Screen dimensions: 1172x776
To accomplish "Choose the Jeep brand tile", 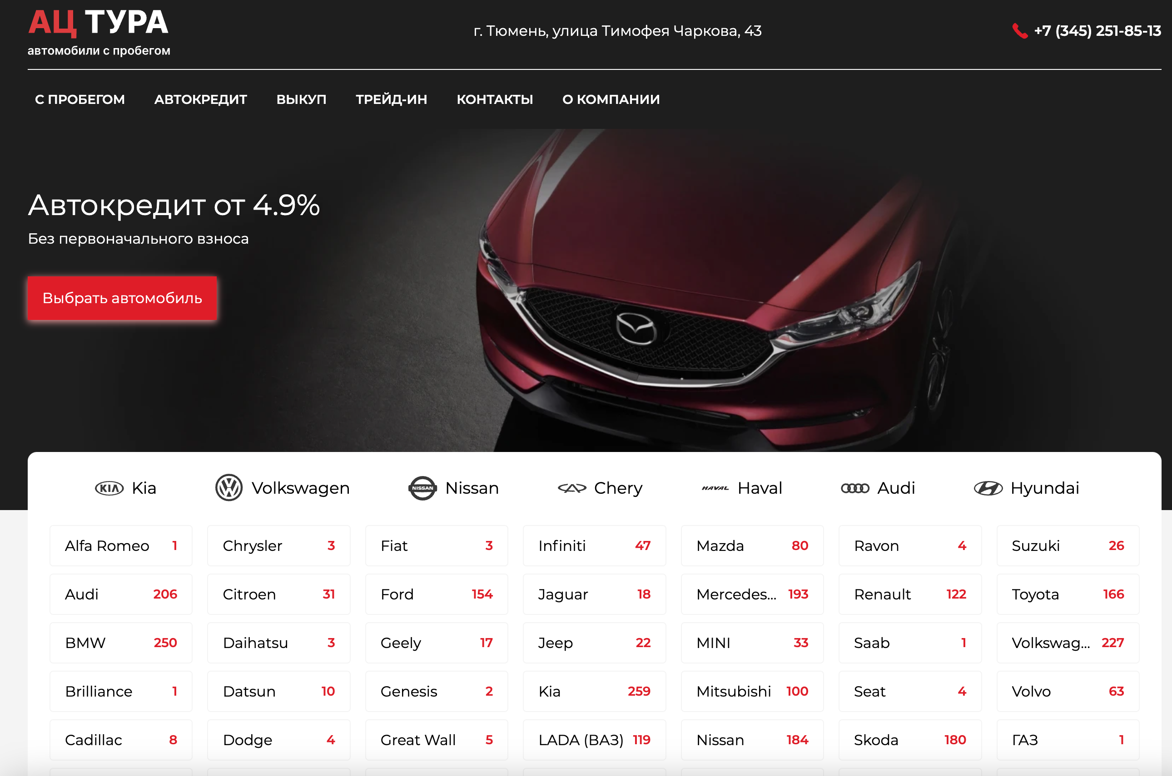I will point(595,643).
